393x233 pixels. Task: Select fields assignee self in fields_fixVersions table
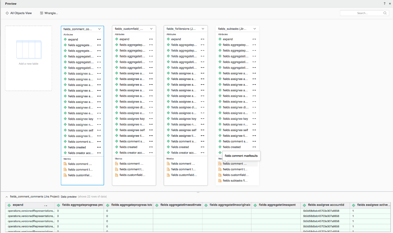tap(184, 130)
